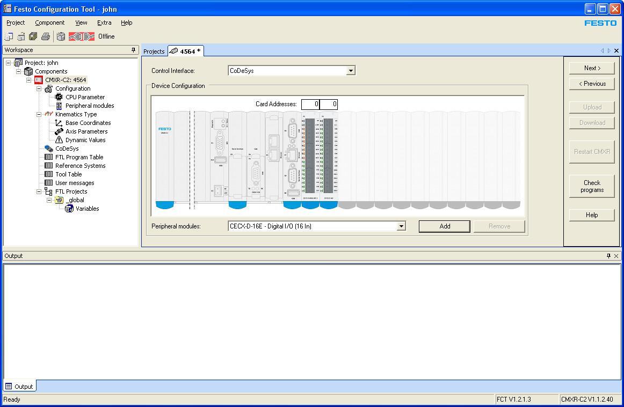Open the Extra menu

point(104,23)
